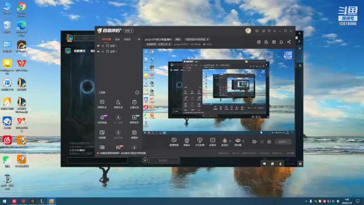Viewport: 364px width, 205px height.
Task: Expand the speaker volume arrow
Action: [243, 141]
